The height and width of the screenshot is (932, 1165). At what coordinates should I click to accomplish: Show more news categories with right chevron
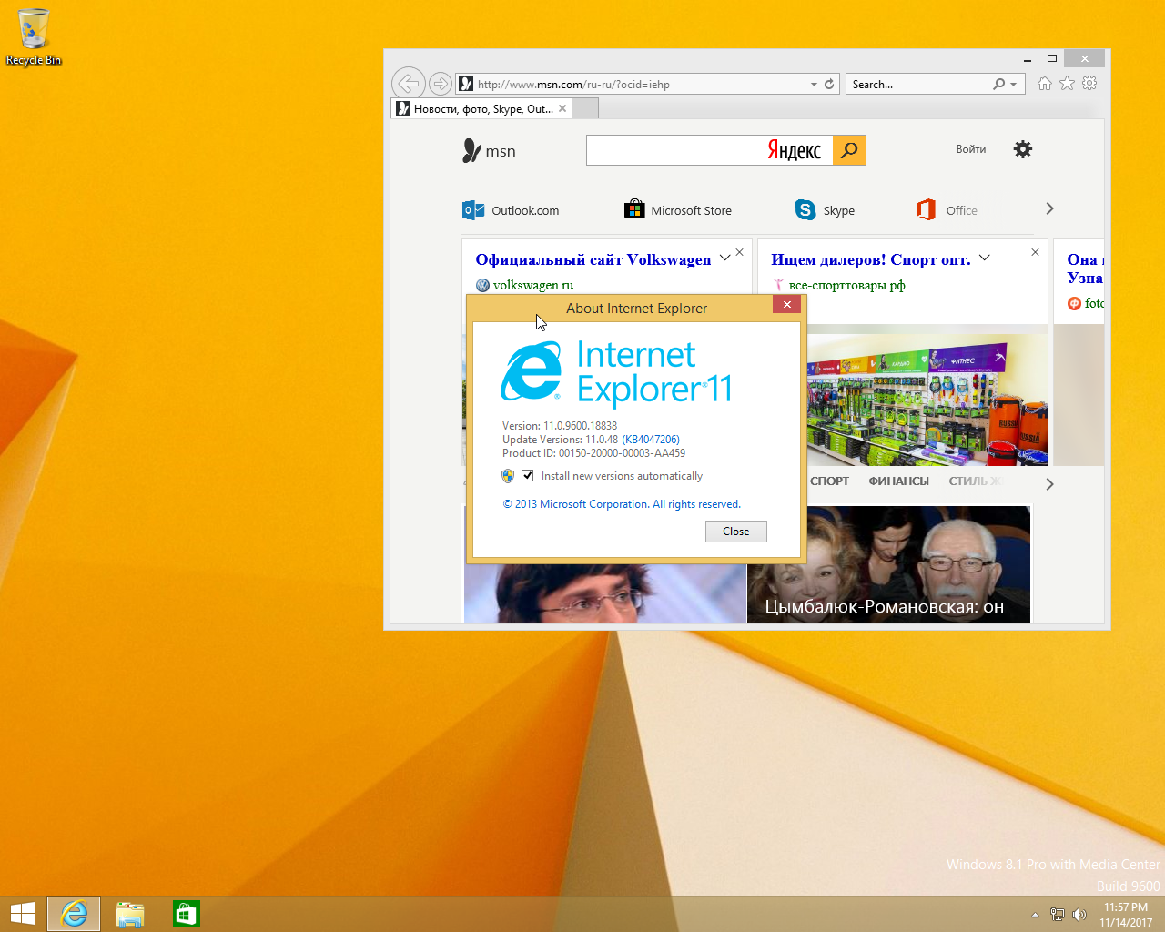1049,484
